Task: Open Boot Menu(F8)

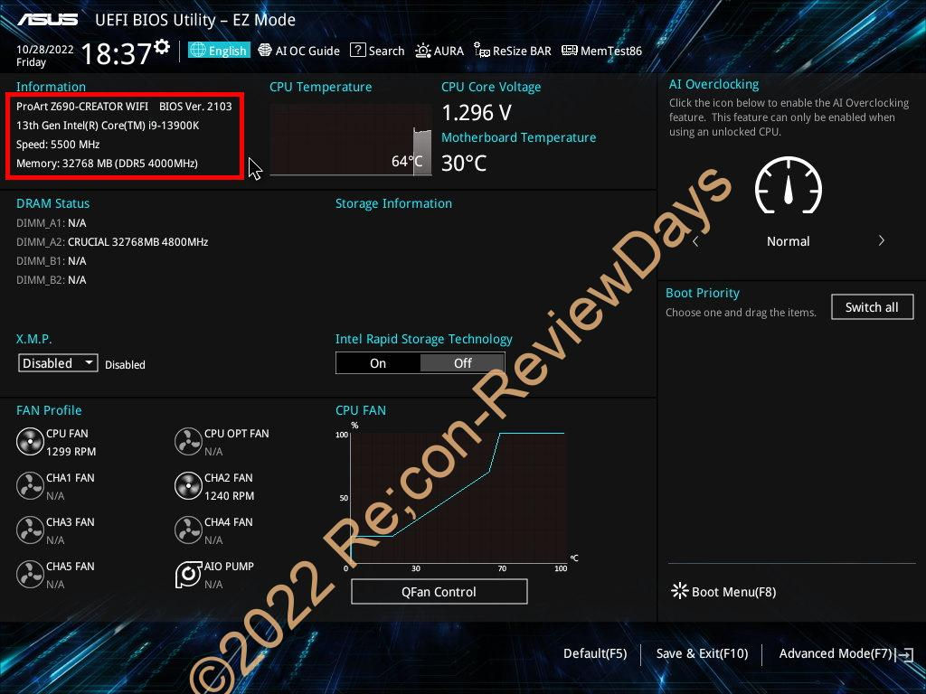Action: pyautogui.click(x=724, y=591)
